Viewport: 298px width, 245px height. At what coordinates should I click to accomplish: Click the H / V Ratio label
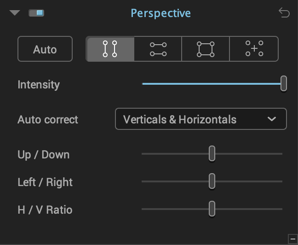(x=45, y=210)
